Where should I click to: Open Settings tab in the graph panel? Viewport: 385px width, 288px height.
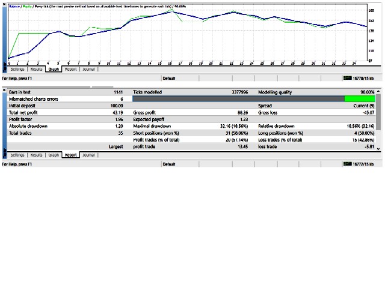click(17, 70)
